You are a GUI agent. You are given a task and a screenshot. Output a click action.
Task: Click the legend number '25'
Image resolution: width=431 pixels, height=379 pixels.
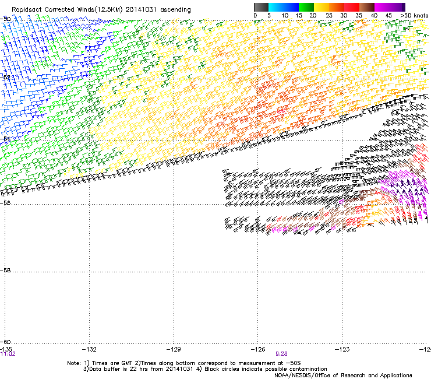328,15
